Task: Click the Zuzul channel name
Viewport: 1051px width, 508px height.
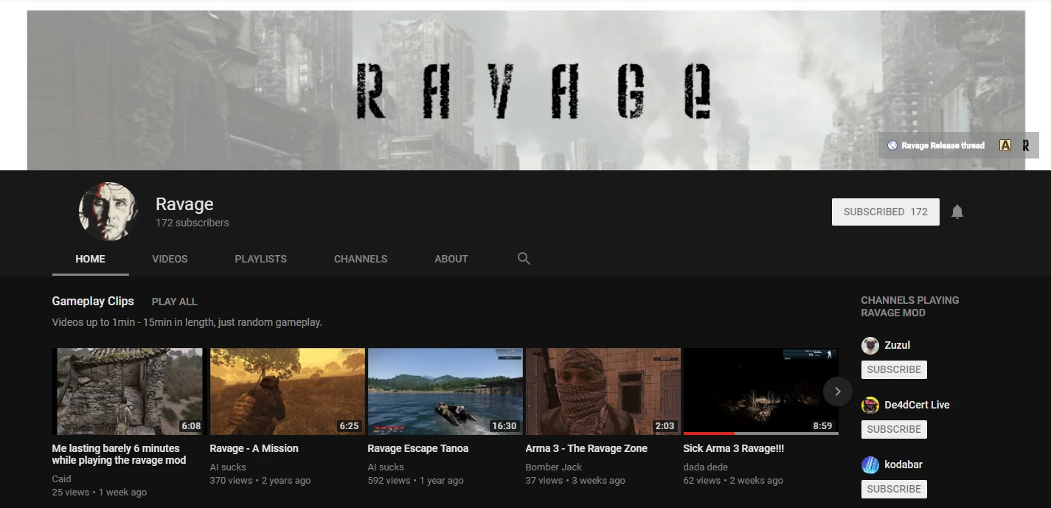Action: [898, 345]
